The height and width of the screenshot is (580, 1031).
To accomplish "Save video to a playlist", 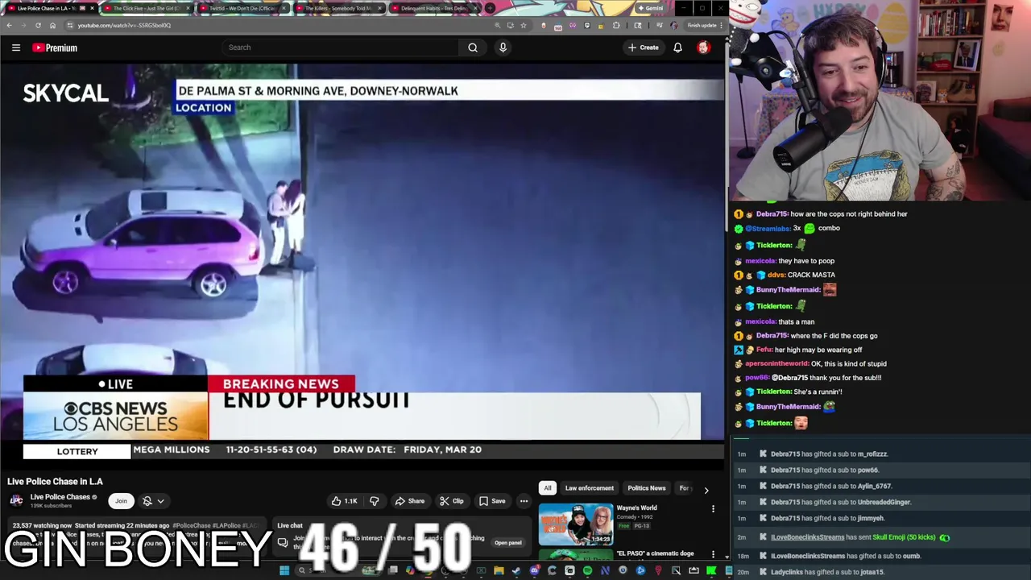I will click(x=491, y=501).
